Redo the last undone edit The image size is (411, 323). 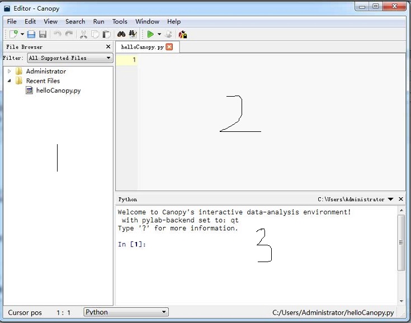(x=69, y=34)
